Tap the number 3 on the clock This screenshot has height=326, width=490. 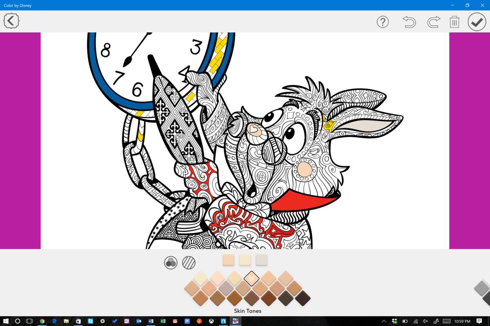click(196, 47)
